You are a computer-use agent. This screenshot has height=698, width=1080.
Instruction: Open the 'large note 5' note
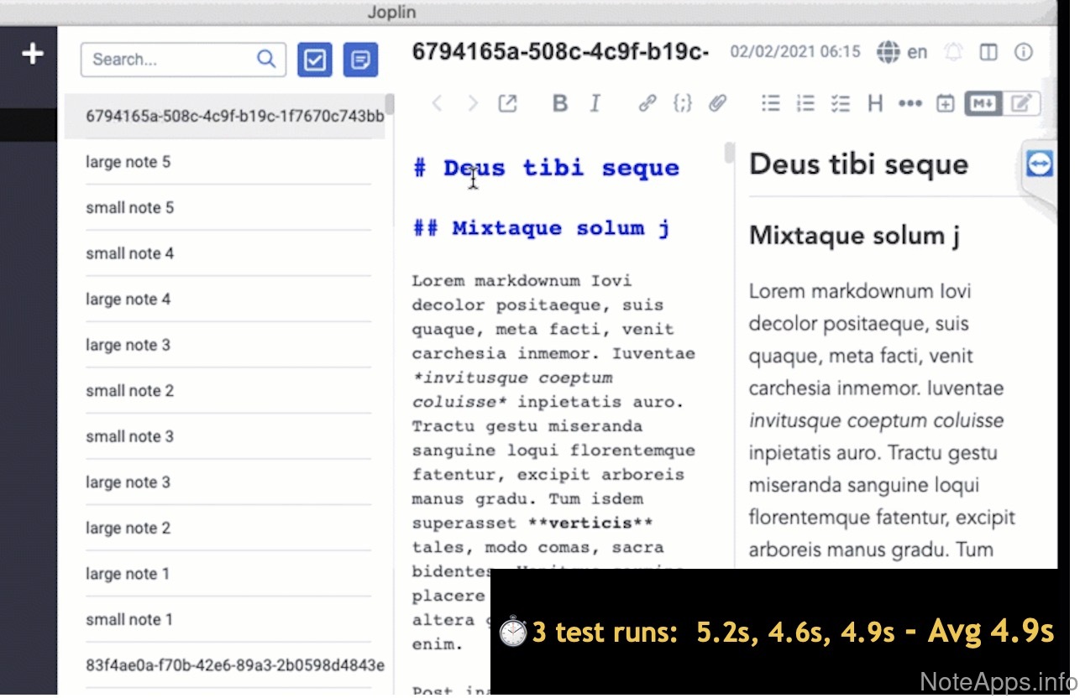click(x=128, y=162)
